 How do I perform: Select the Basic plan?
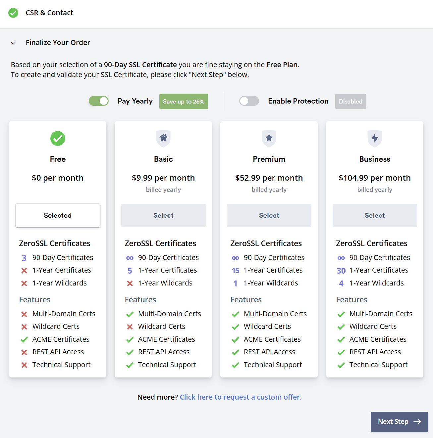coord(163,215)
